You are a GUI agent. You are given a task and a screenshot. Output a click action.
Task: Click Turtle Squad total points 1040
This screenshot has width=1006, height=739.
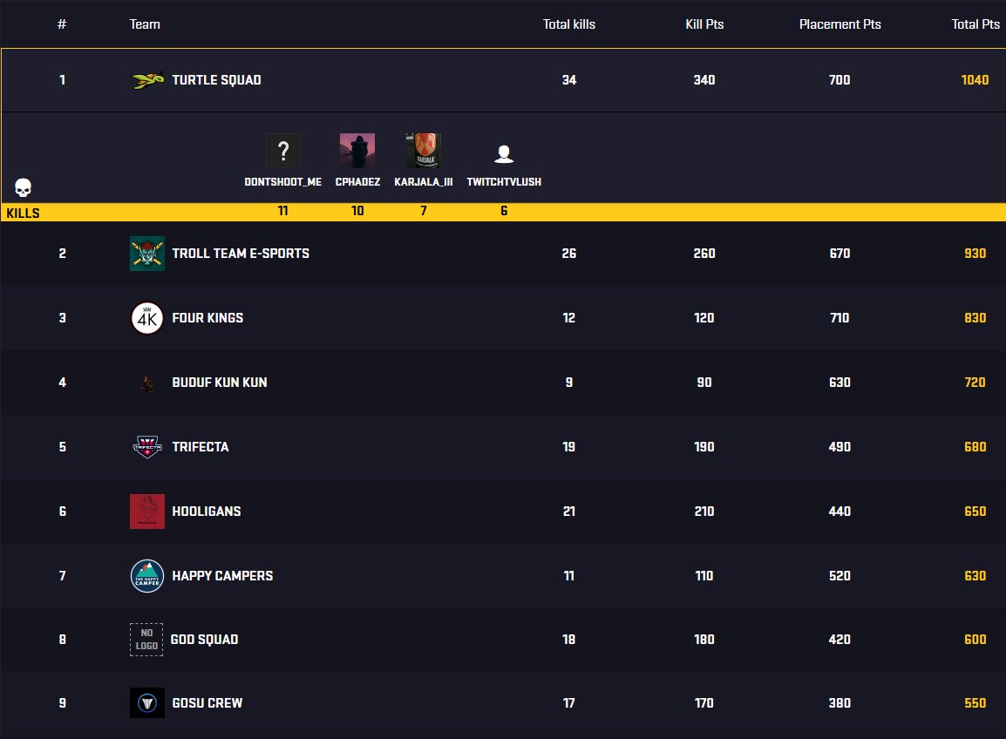click(x=975, y=80)
